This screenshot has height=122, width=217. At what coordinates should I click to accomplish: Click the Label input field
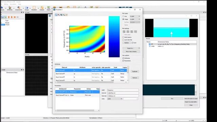[123, 90]
